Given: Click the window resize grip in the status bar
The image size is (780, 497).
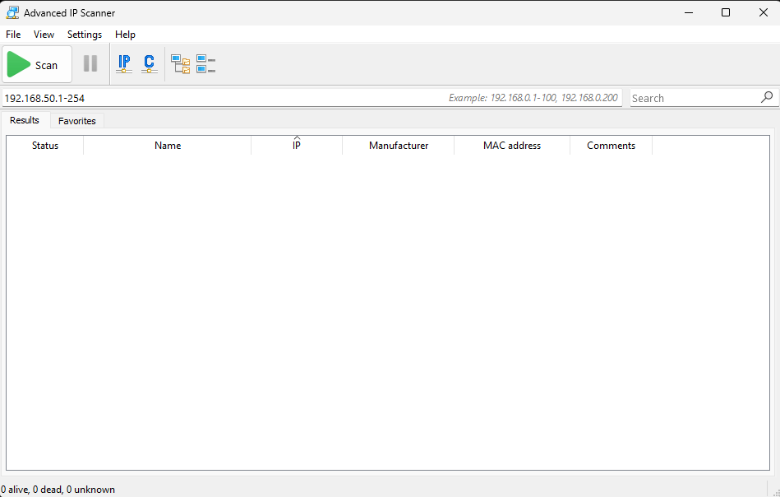Looking at the screenshot, I should (775, 492).
